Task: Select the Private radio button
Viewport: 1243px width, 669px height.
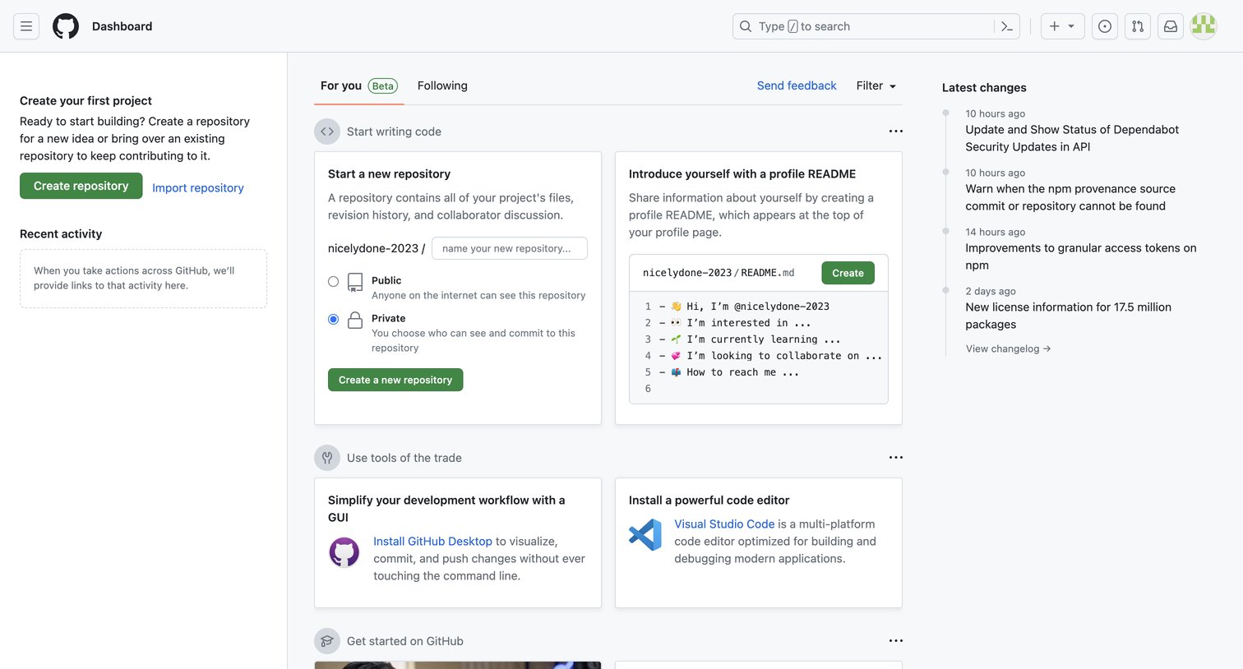Action: click(333, 319)
